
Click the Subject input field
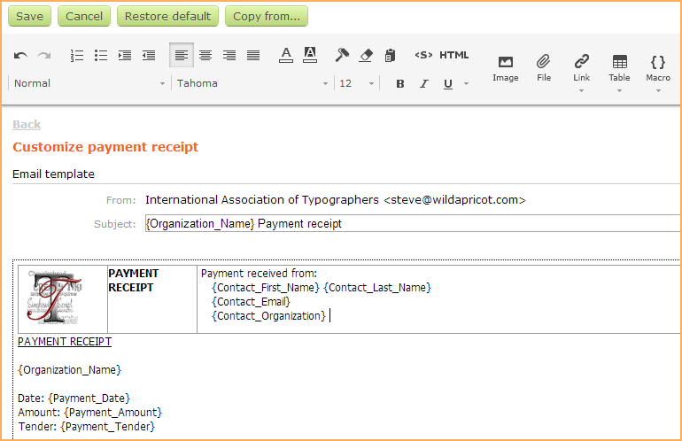click(414, 223)
